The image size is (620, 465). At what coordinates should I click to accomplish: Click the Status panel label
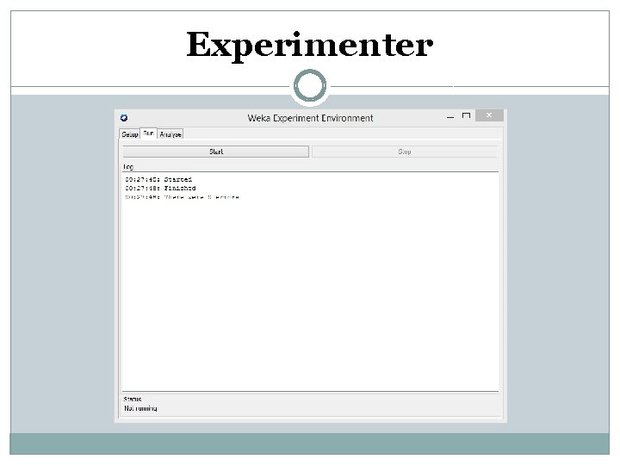point(132,399)
